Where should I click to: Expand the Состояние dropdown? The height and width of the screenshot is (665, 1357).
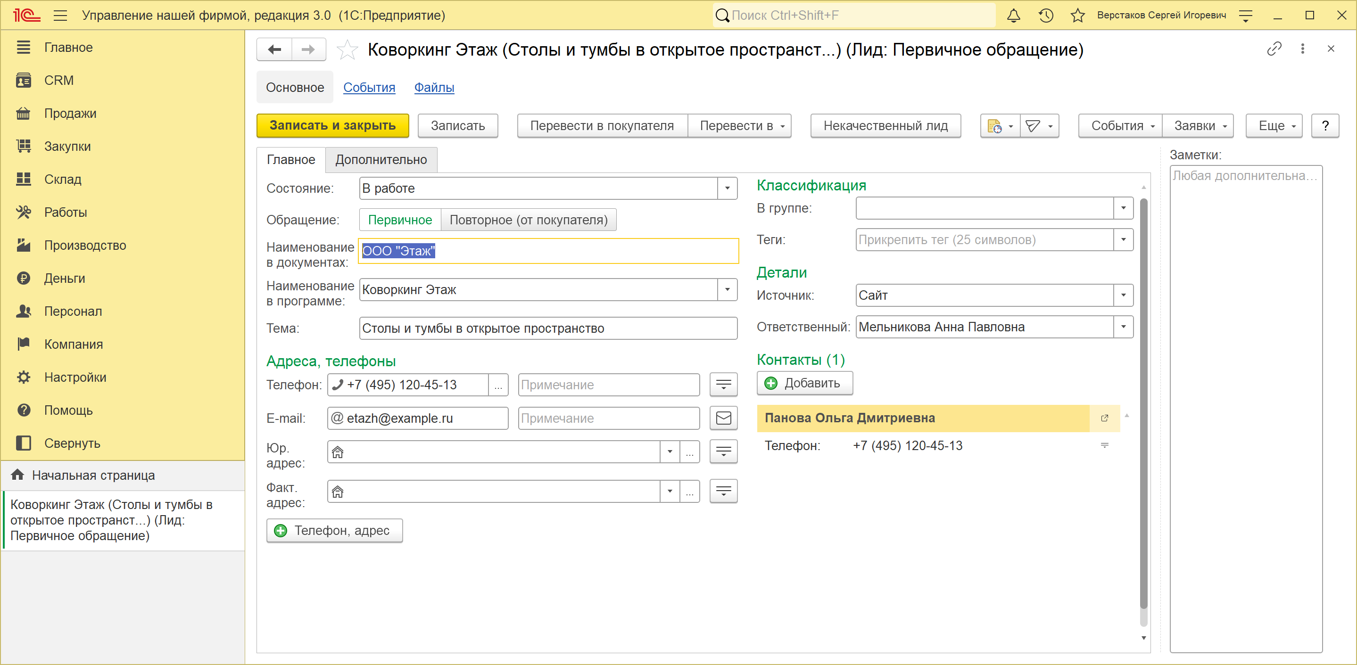[x=727, y=189]
